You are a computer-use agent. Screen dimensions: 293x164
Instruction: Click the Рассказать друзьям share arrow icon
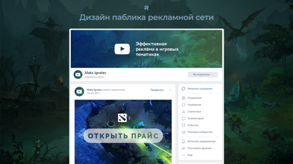pos(184,148)
